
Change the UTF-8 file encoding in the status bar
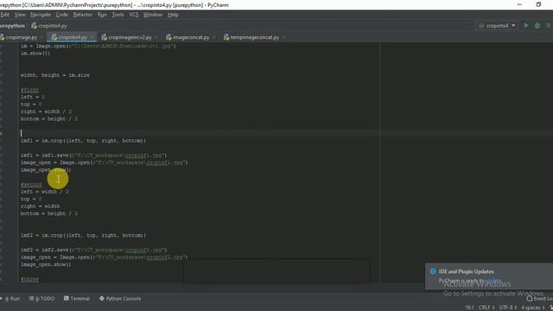507,308
